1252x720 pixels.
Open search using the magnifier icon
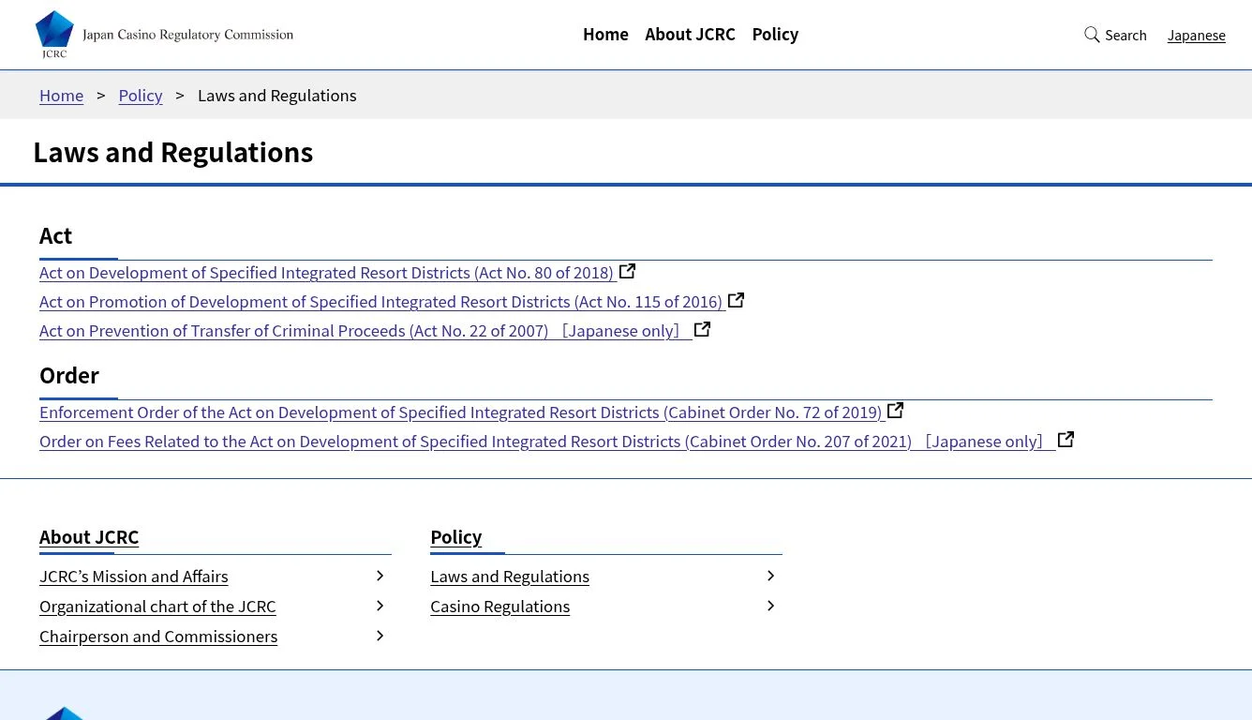pyautogui.click(x=1092, y=35)
